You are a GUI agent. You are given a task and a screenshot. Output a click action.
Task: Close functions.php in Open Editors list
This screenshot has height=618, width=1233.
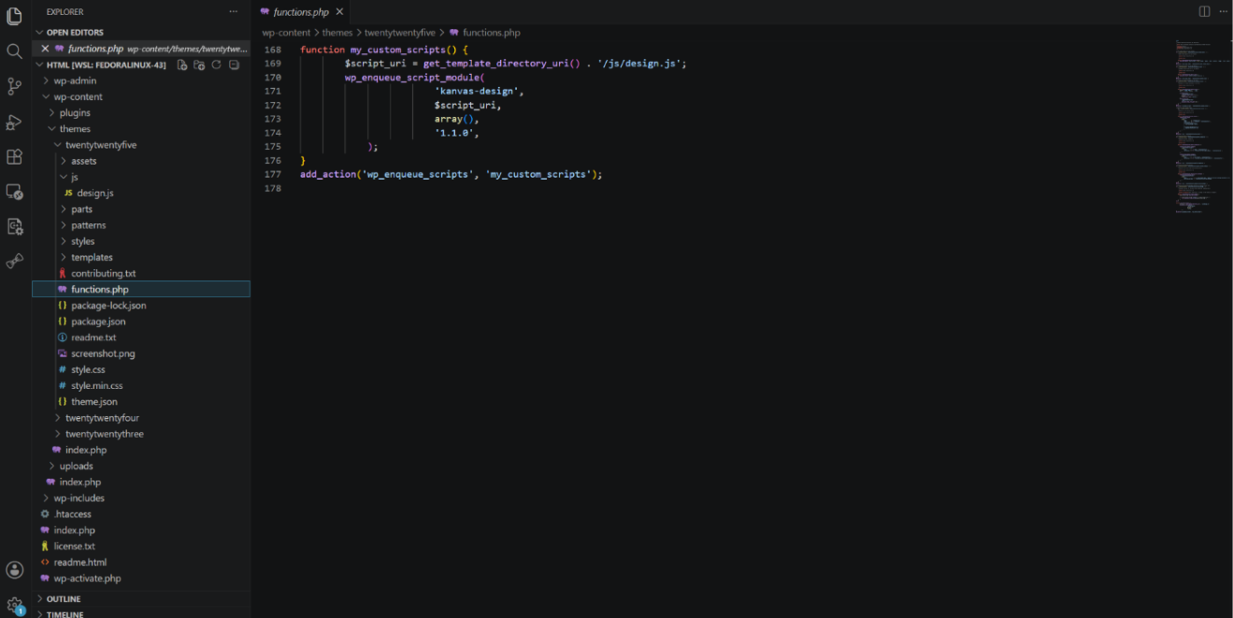(45, 49)
